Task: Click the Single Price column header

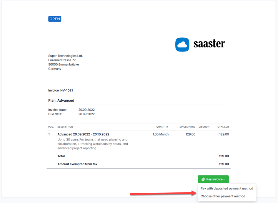Action: click(187, 127)
